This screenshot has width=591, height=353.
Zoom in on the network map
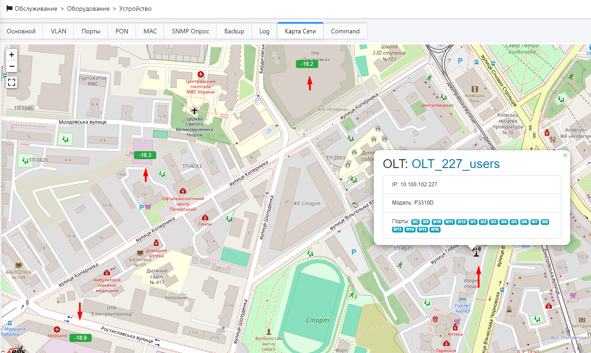[x=12, y=55]
